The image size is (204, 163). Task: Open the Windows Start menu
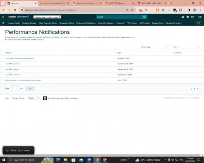coord(4,160)
